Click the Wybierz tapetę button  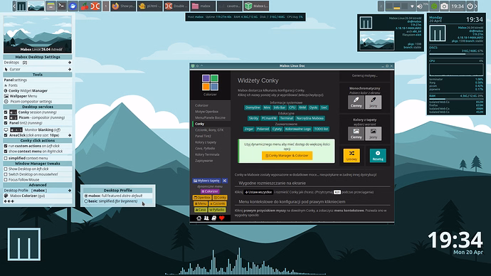pos(206,181)
